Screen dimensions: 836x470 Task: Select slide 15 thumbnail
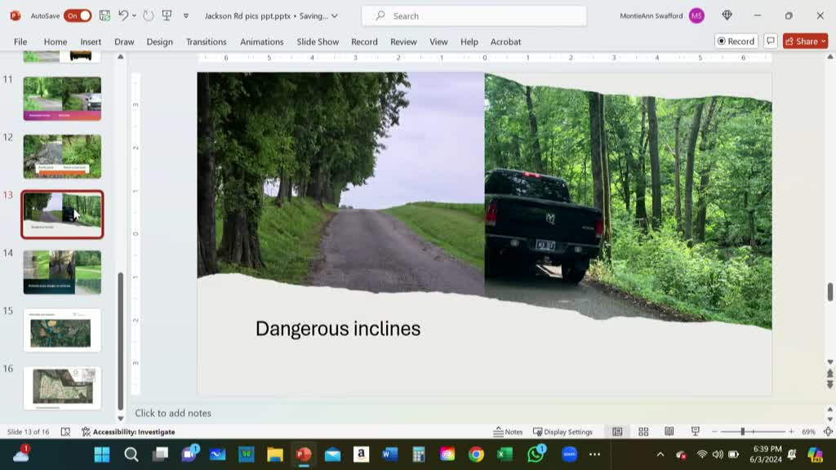click(x=62, y=330)
